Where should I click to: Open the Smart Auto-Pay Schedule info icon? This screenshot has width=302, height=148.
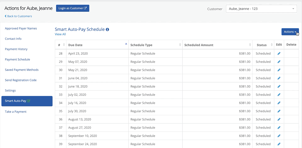tap(107, 30)
